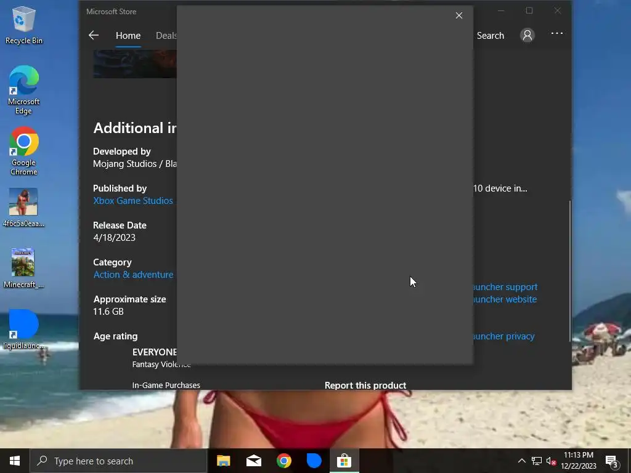Select the Recycle Bin desktop icon

(23, 25)
